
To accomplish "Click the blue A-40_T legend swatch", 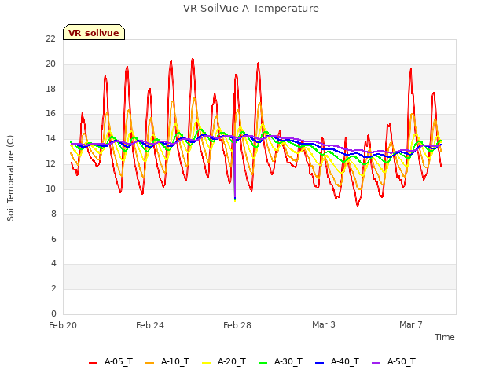I will tap(320, 363).
